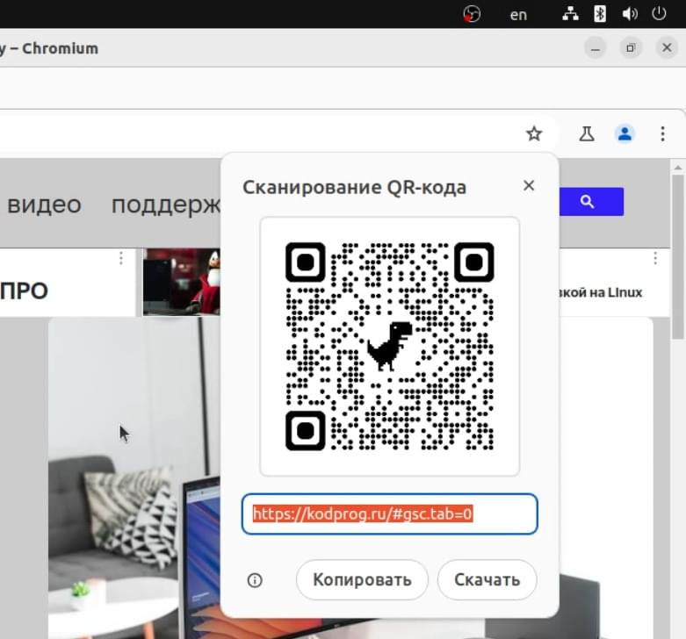
Task: Close the QR code dialog
Action: [x=529, y=185]
